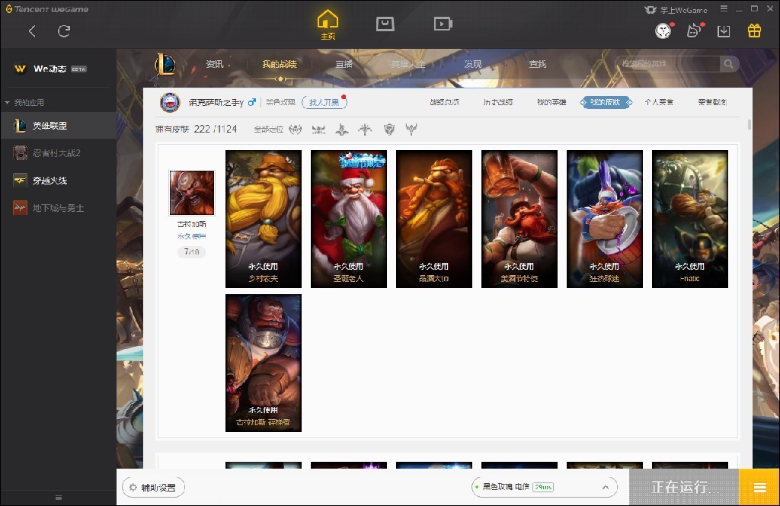Switch to the 直播 tab
The height and width of the screenshot is (506, 780).
point(344,65)
